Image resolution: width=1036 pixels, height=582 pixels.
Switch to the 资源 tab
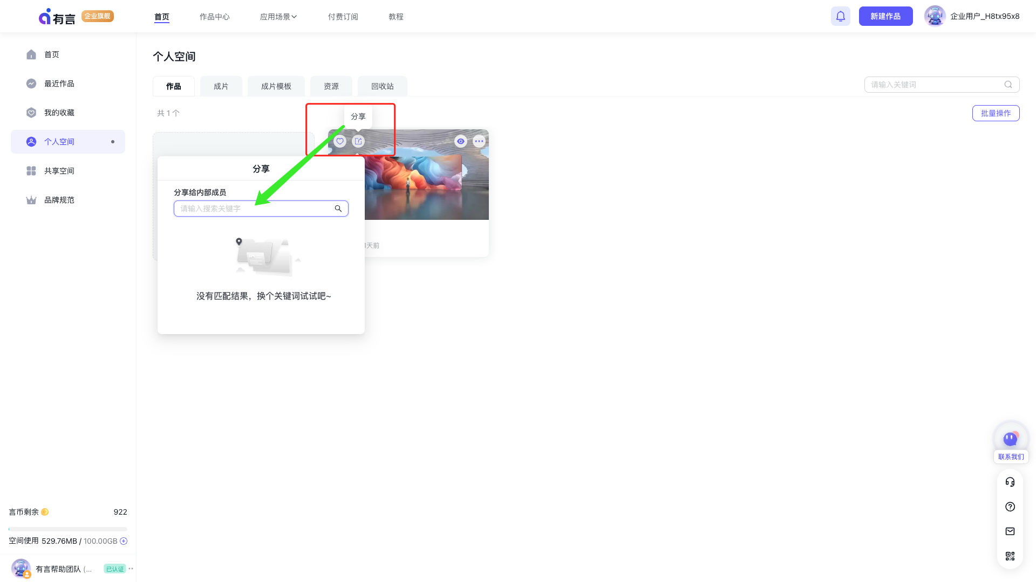tap(331, 86)
